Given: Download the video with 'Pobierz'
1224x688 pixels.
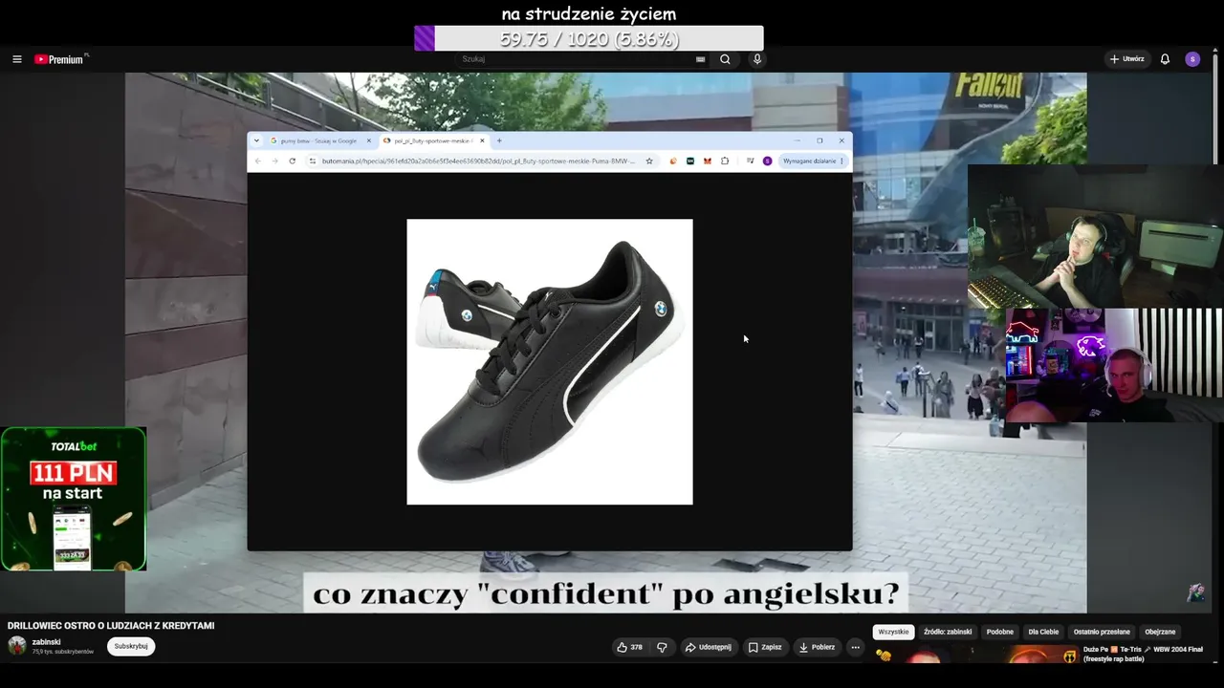Looking at the screenshot, I should (818, 647).
